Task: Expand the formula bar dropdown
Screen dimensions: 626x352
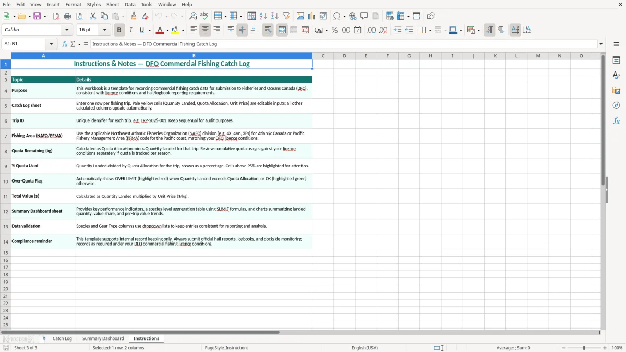Action: (601, 44)
